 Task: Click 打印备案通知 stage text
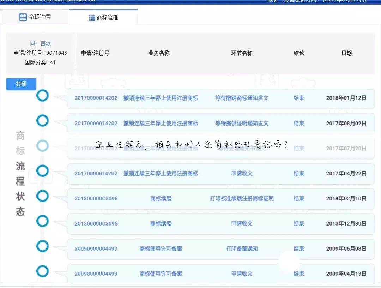tap(242, 248)
